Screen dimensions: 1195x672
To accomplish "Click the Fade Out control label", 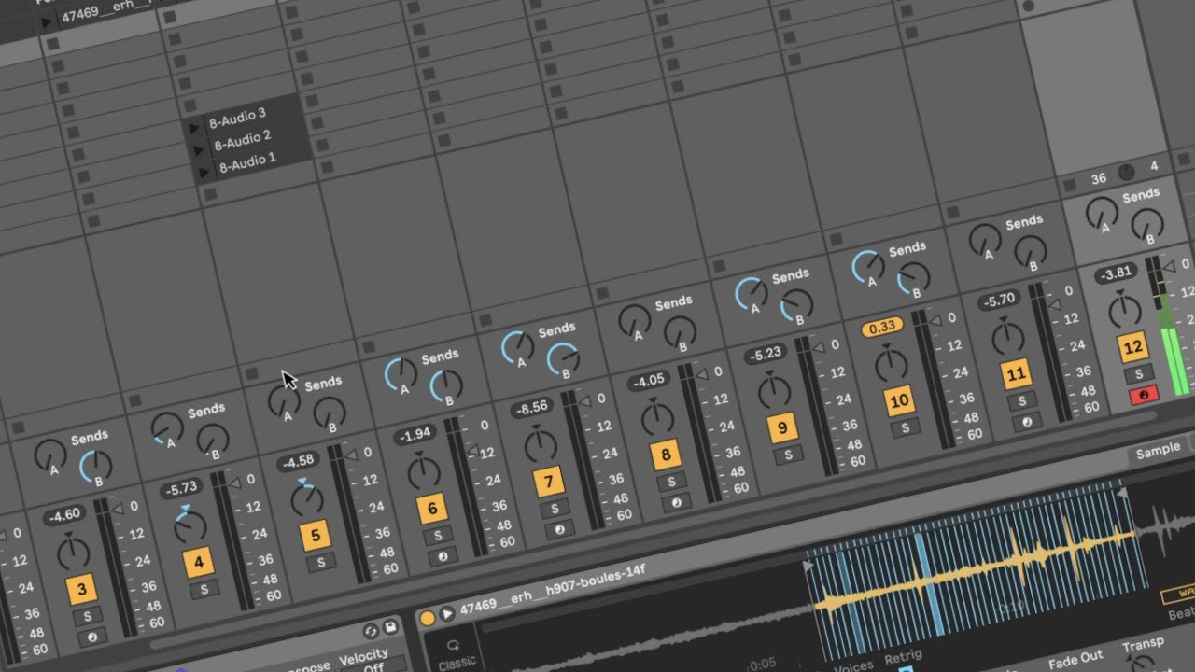I will click(1075, 660).
